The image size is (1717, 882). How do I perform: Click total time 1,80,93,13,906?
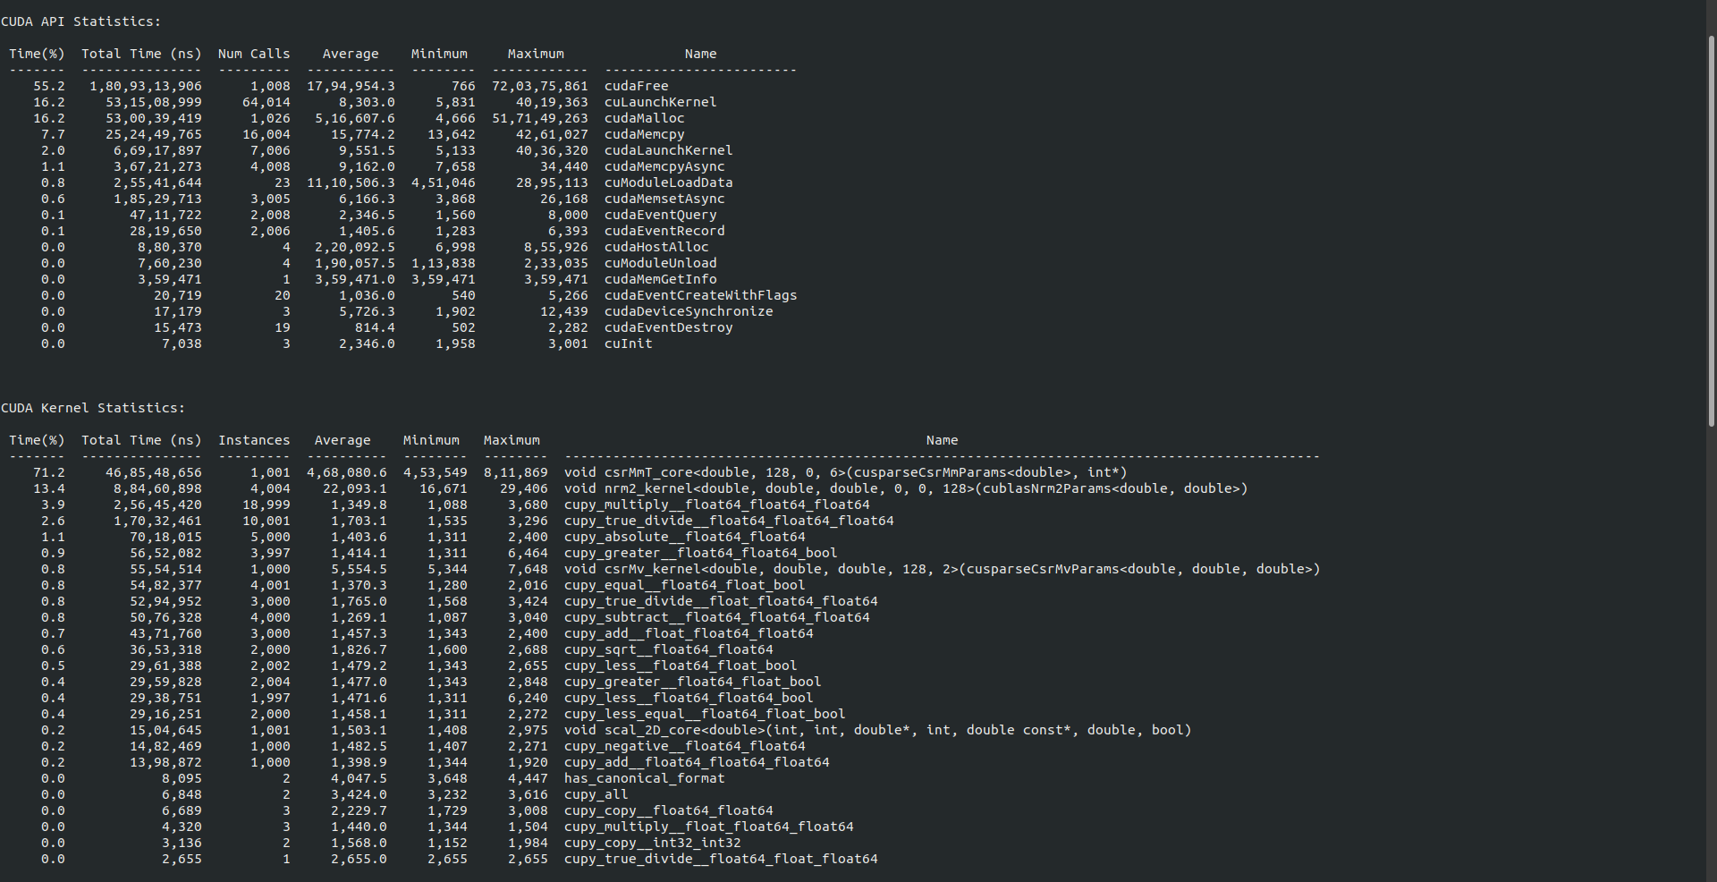[x=146, y=86]
